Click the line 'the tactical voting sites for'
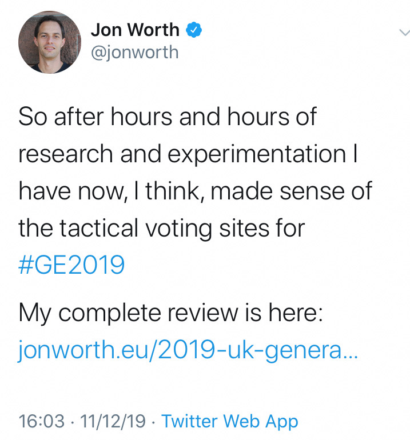The height and width of the screenshot is (440, 410). point(161,229)
